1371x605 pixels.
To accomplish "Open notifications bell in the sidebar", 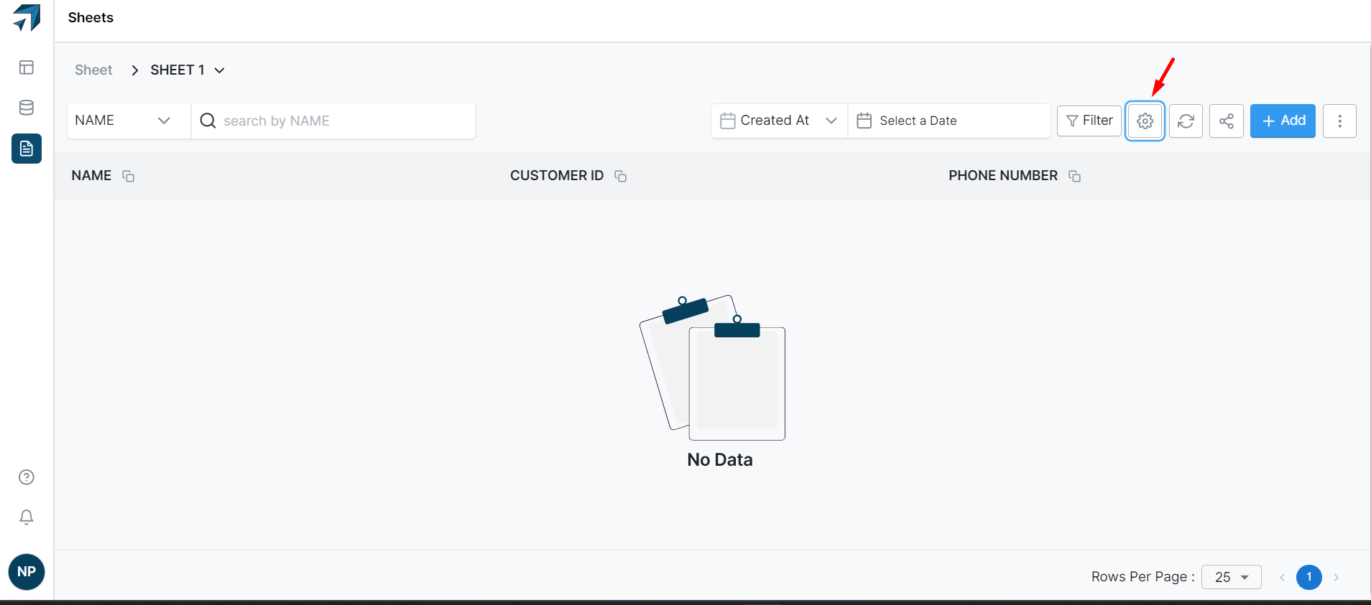I will click(x=27, y=517).
